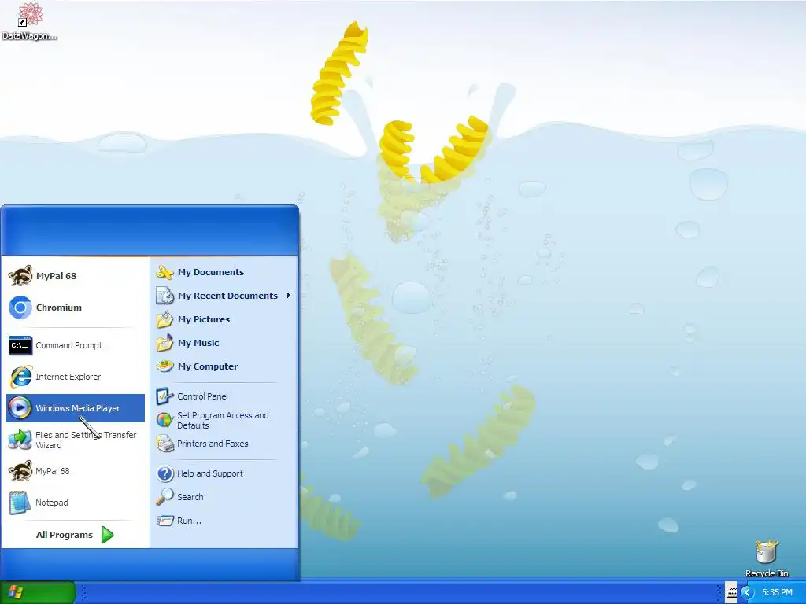Click the keyboard icon in the system tray

[731, 593]
